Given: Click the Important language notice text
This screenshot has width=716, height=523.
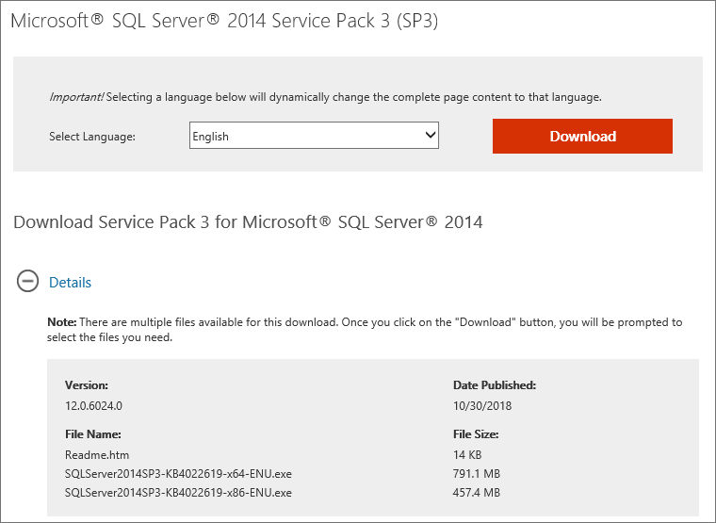Looking at the screenshot, I should coord(325,97).
